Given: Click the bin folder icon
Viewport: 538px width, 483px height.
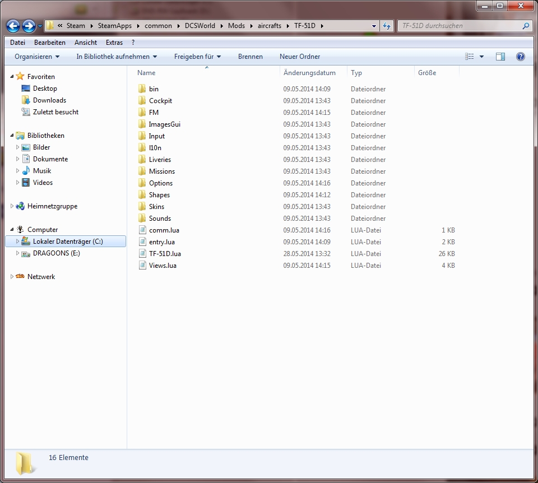Looking at the screenshot, I should click(142, 89).
